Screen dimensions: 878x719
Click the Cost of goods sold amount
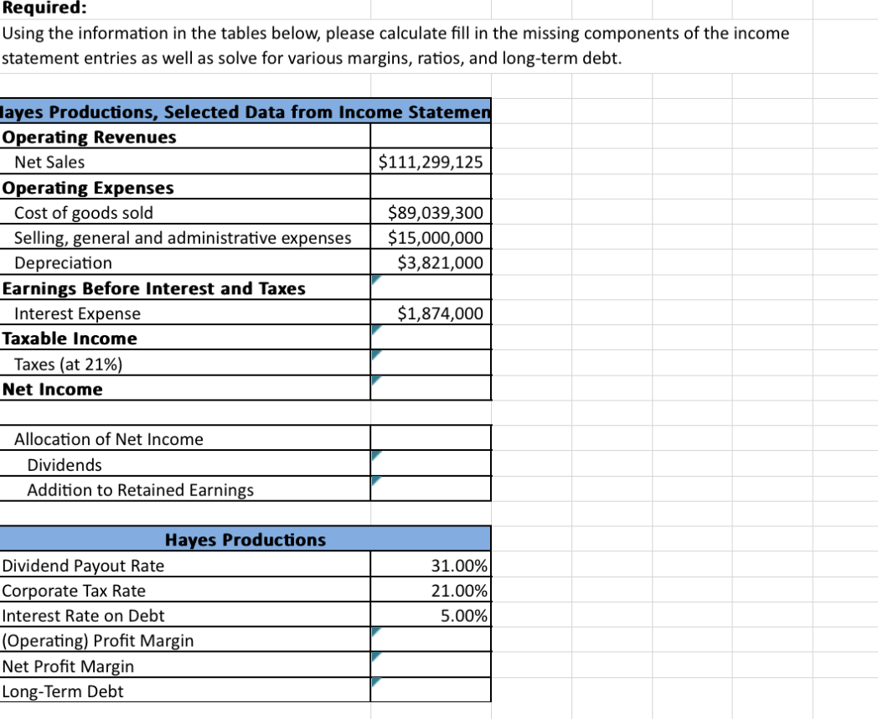click(x=431, y=213)
